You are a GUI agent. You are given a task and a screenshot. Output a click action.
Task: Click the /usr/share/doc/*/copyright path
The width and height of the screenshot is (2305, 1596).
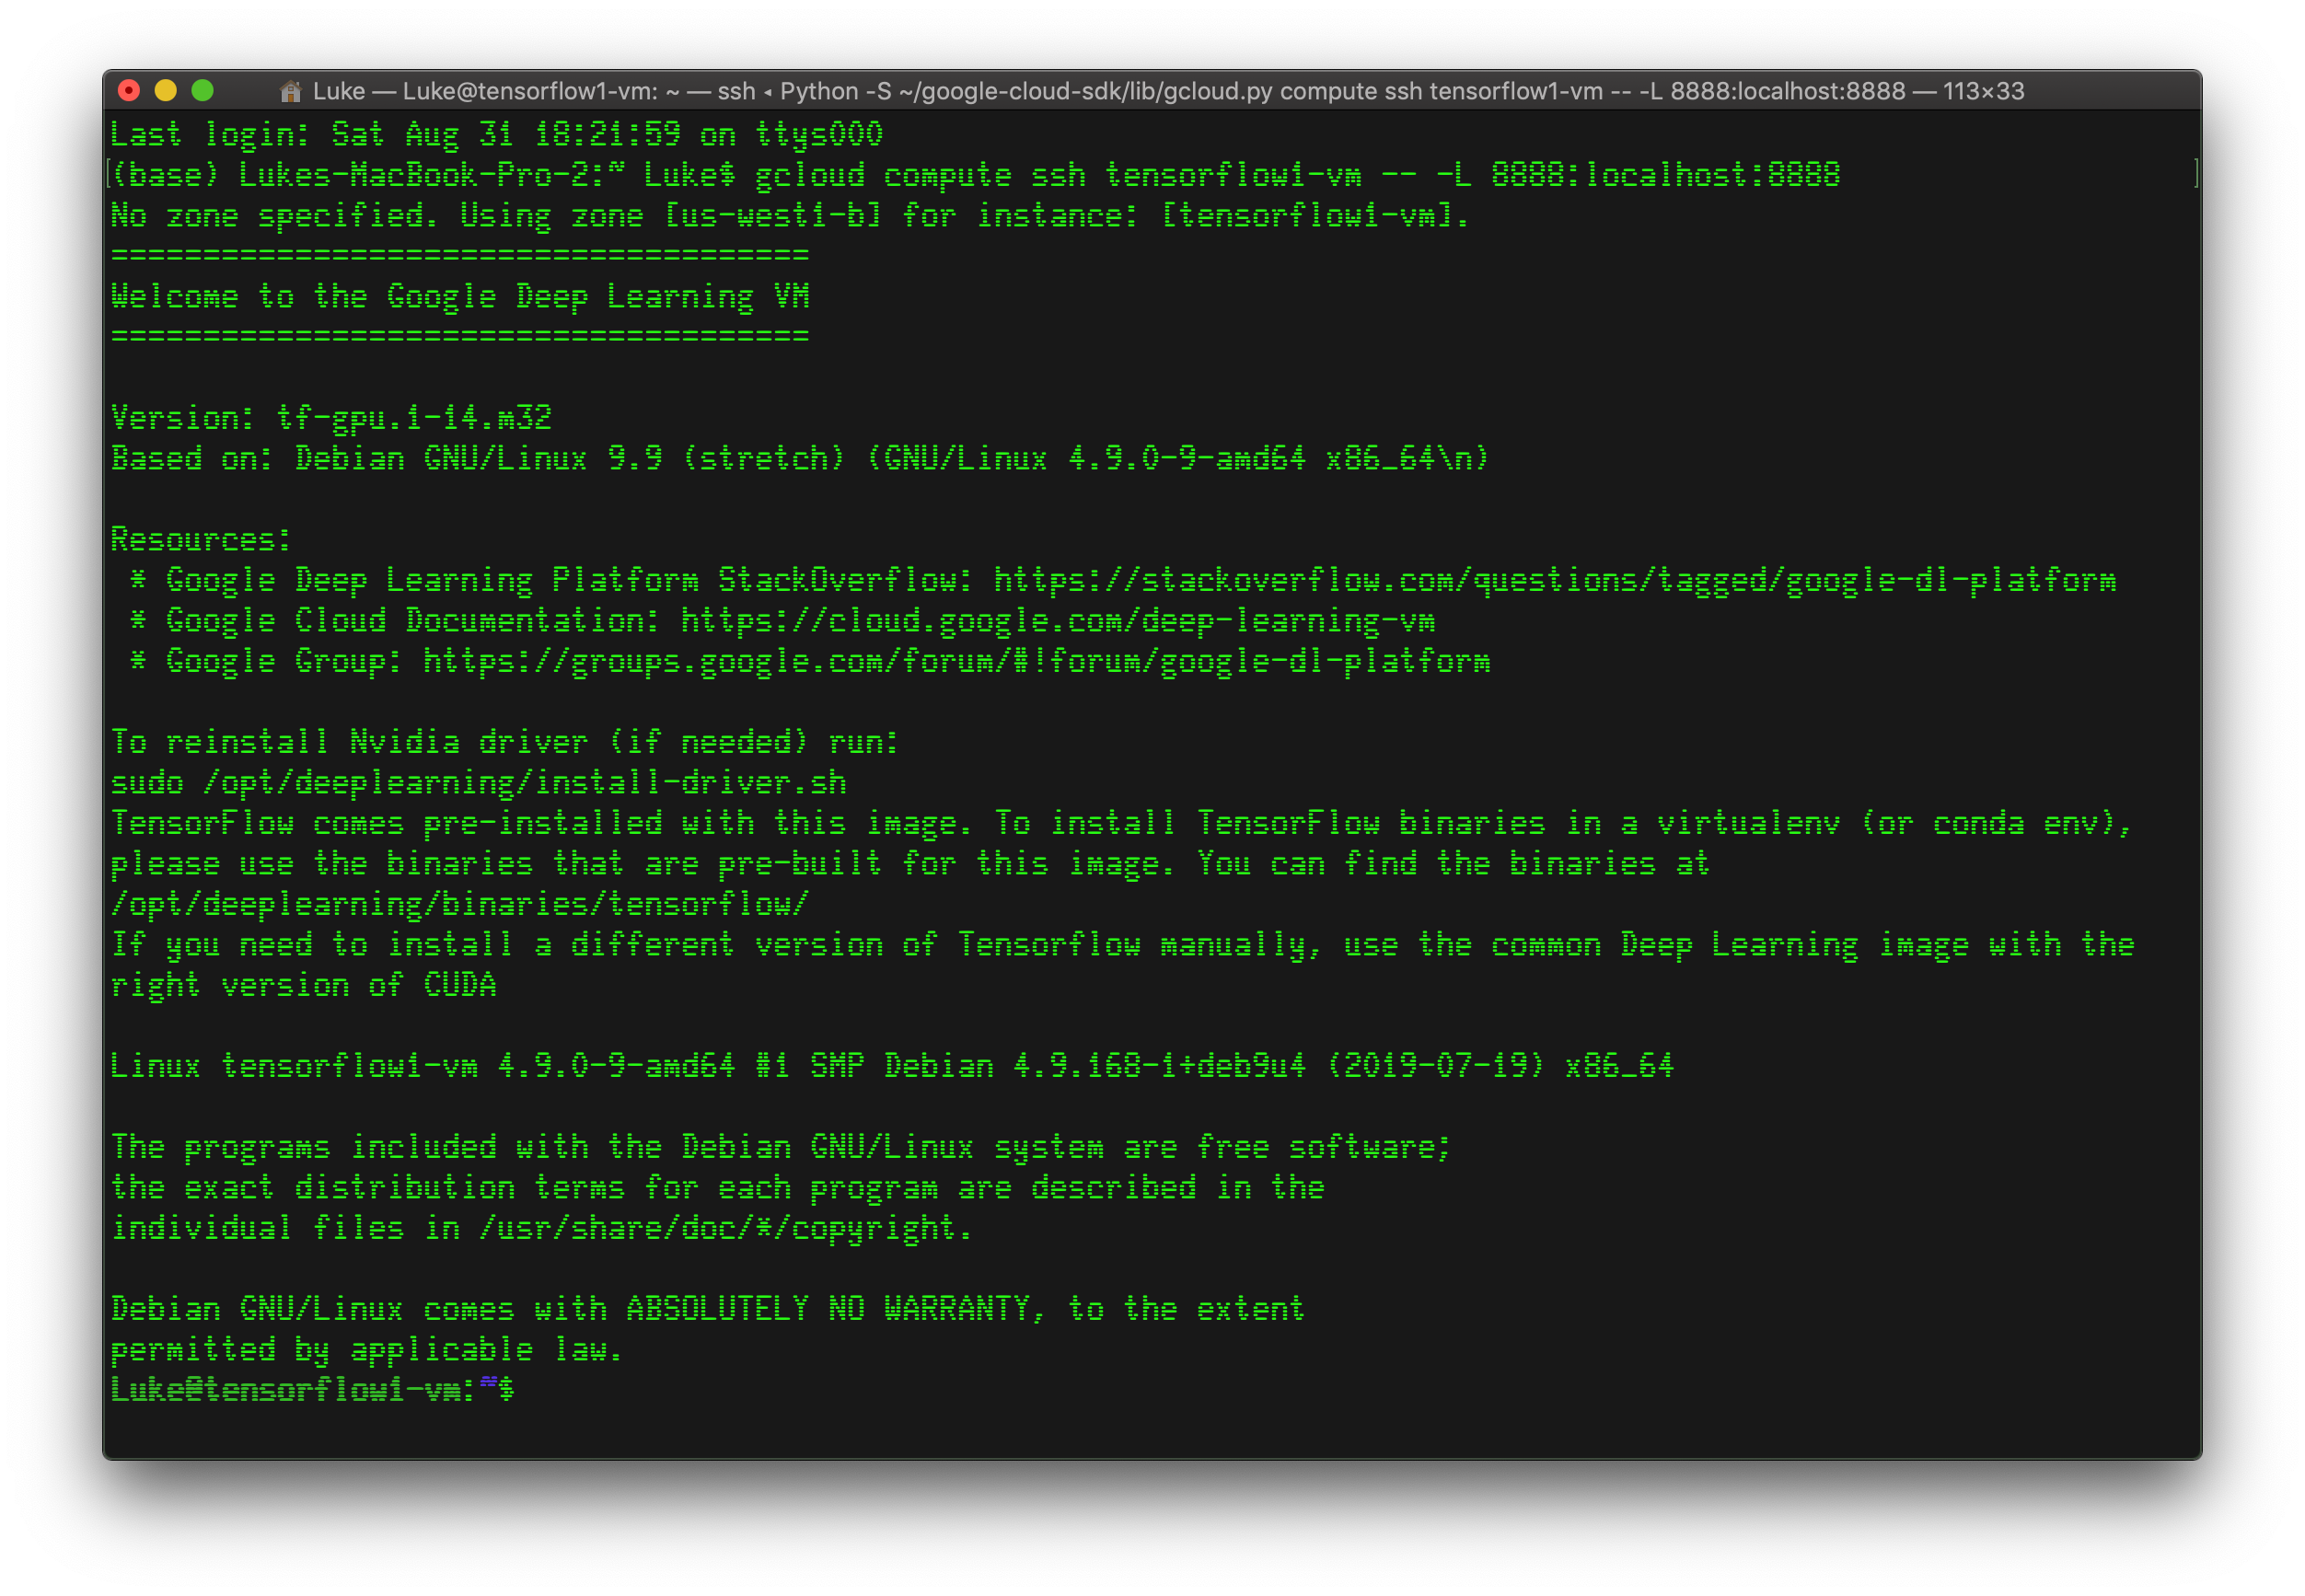pos(716,1227)
